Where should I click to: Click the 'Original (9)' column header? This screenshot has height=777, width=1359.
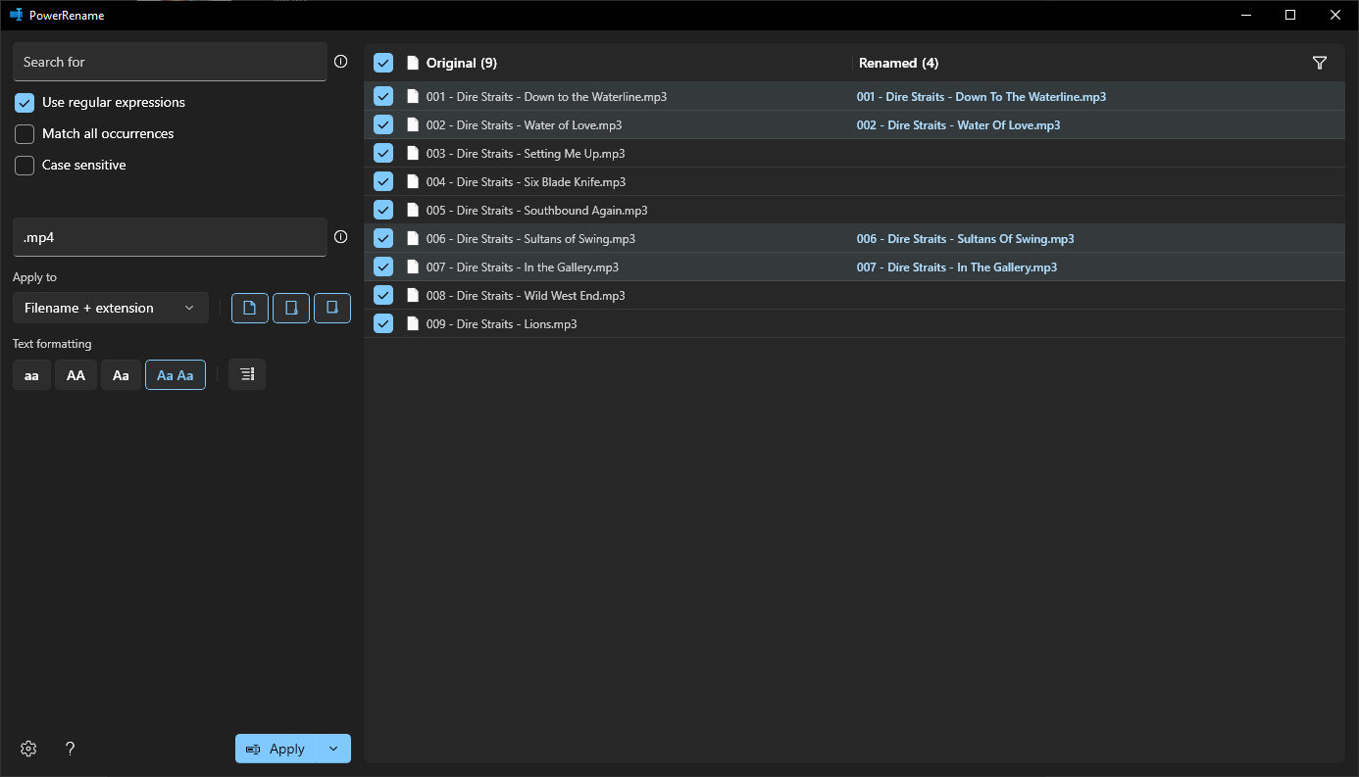(x=461, y=63)
